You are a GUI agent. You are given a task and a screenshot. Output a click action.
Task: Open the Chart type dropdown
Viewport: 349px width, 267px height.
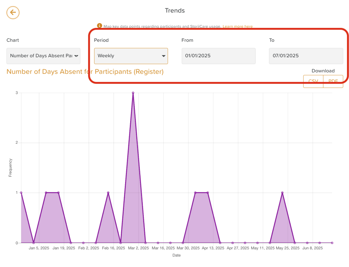[43, 56]
